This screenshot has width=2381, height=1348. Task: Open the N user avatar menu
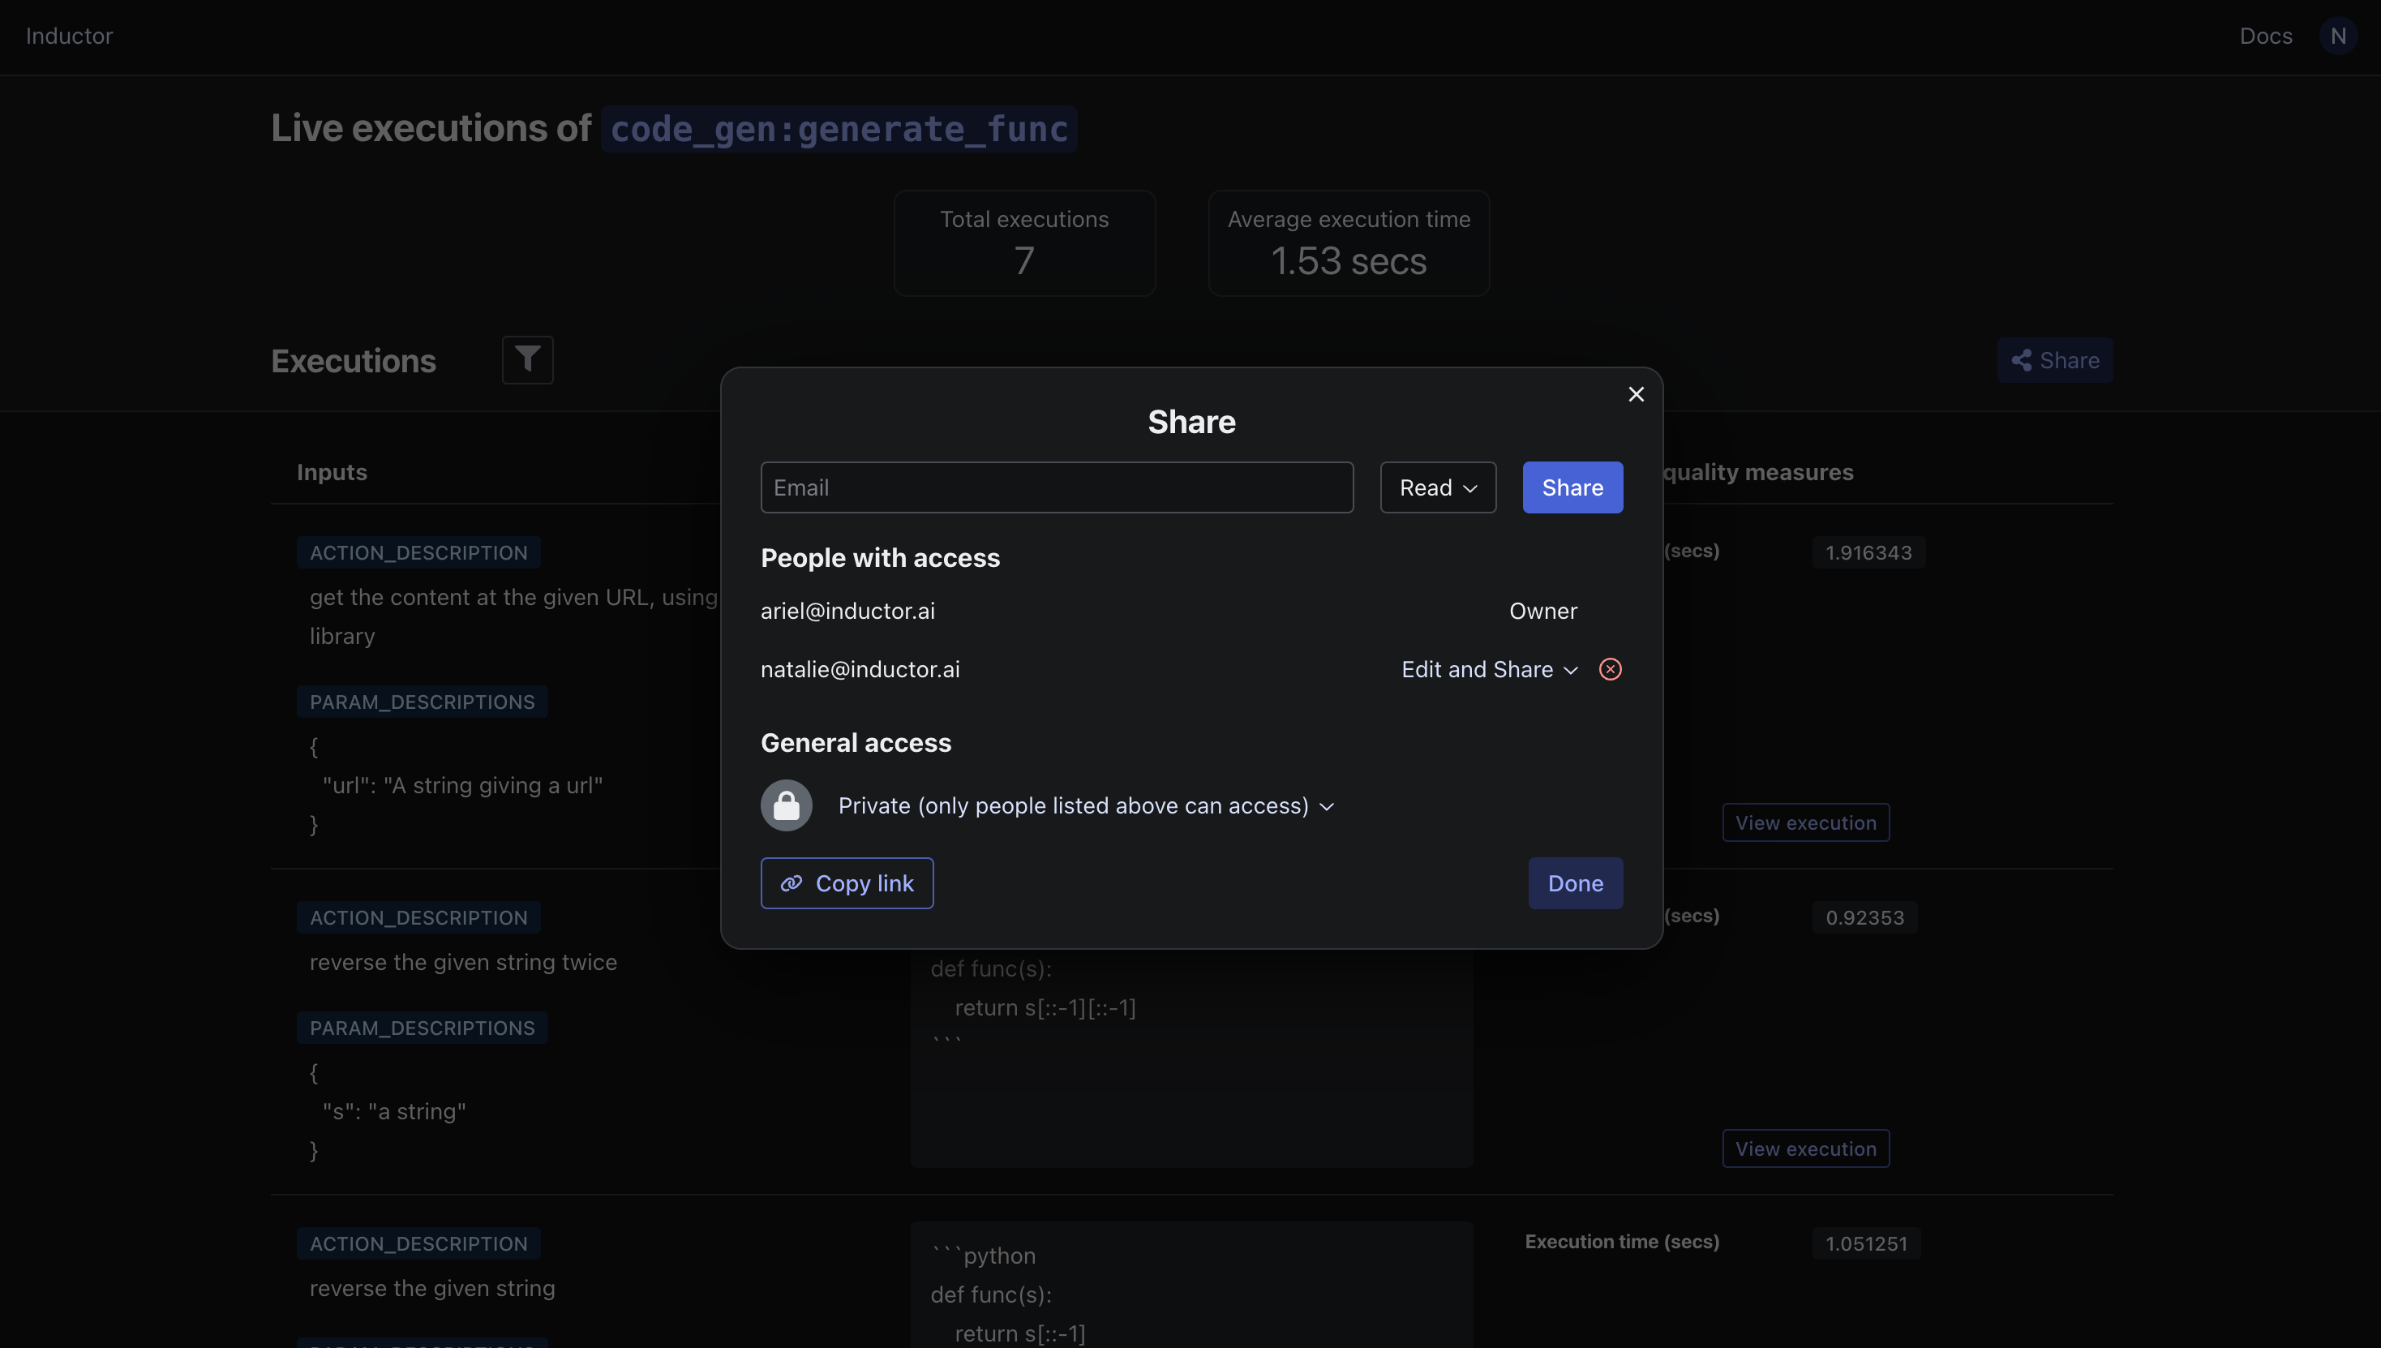coord(2337,36)
